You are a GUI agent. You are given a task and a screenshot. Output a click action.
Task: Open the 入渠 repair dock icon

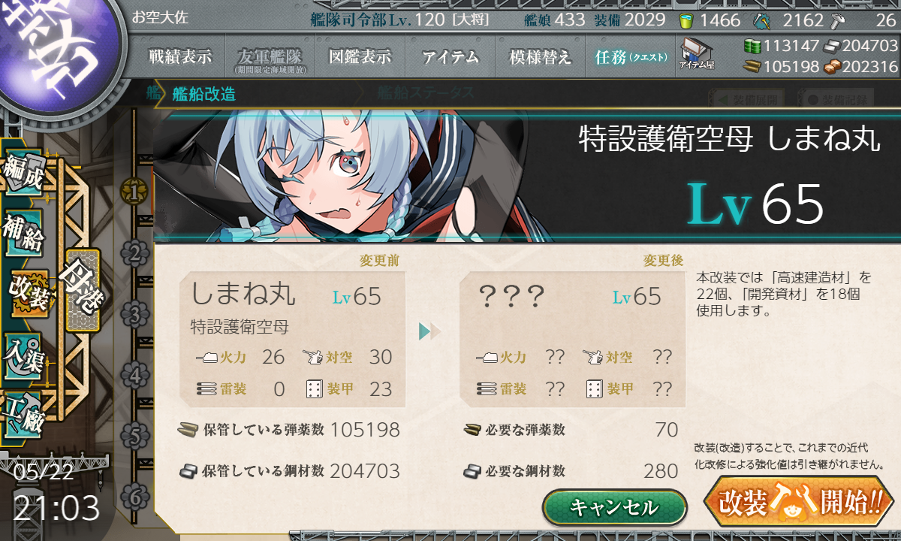tap(23, 354)
